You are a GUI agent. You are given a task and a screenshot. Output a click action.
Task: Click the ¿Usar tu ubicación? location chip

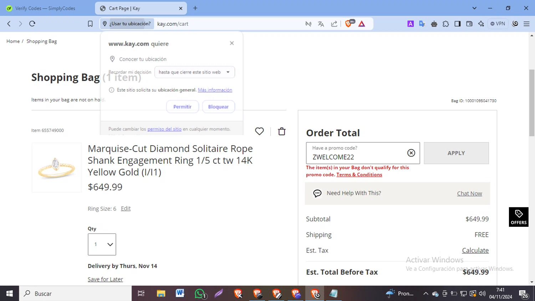127,24
